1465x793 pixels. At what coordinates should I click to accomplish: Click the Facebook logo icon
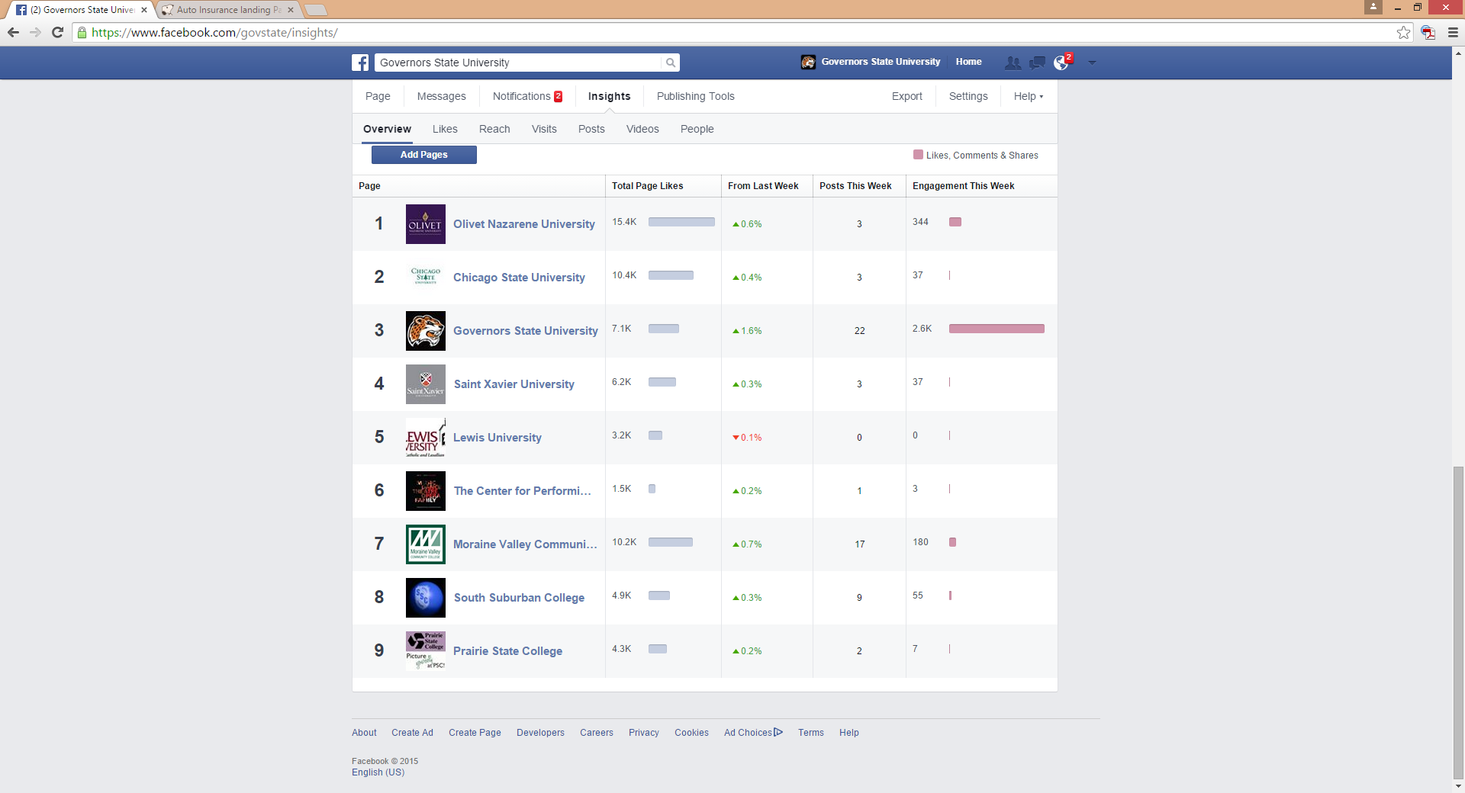(x=360, y=63)
